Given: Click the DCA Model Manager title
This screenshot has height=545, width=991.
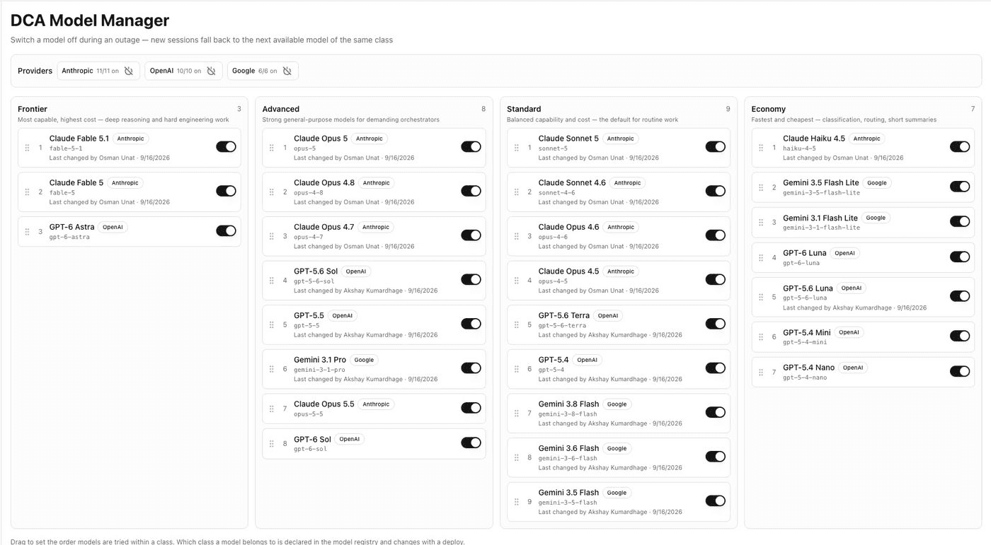Looking at the screenshot, I should pos(90,20).
